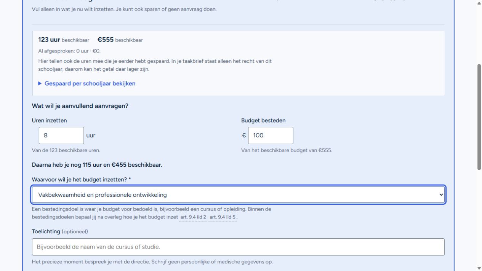The image size is (482, 271).
Task: Click the 'Daarna heb je nog 115 uur' summary line
Action: (x=97, y=165)
